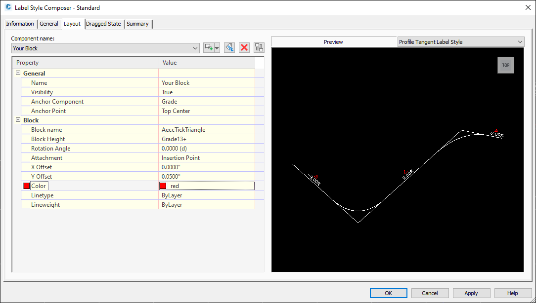Click the TOP view indicator in preview
Image resolution: width=536 pixels, height=303 pixels.
pyautogui.click(x=505, y=65)
